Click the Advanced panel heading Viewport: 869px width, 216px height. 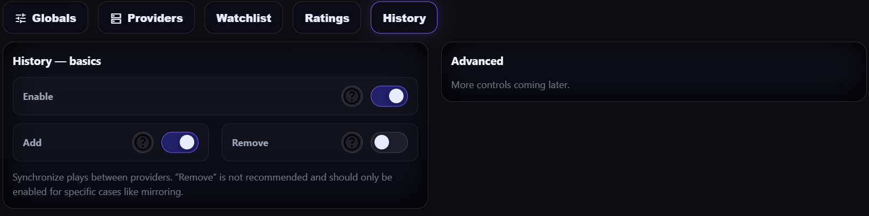477,61
